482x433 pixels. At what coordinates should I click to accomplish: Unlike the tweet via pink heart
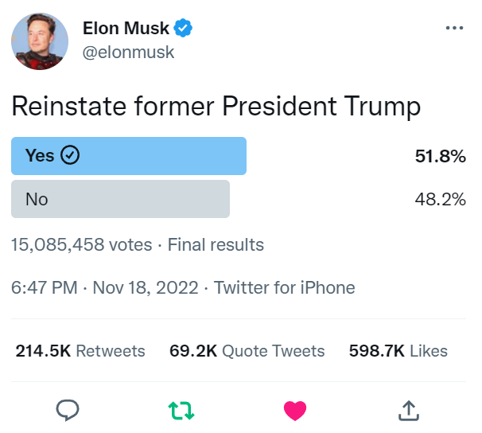[x=295, y=411]
